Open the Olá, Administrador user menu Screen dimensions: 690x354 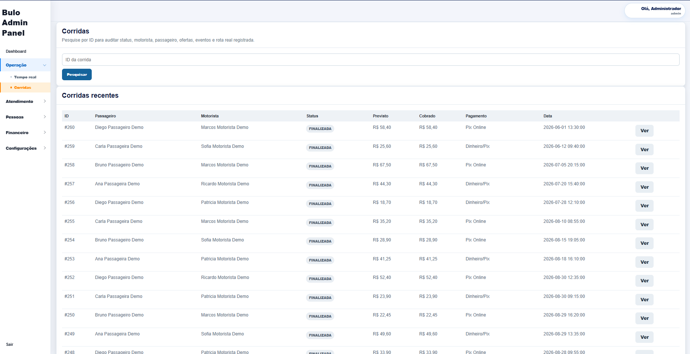pos(655,11)
